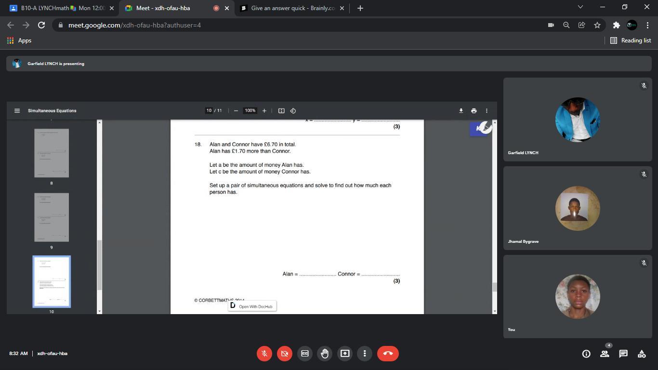Unmute the microphone in Meet controls
Viewport: 658px width, 370px height.
[x=264, y=354]
